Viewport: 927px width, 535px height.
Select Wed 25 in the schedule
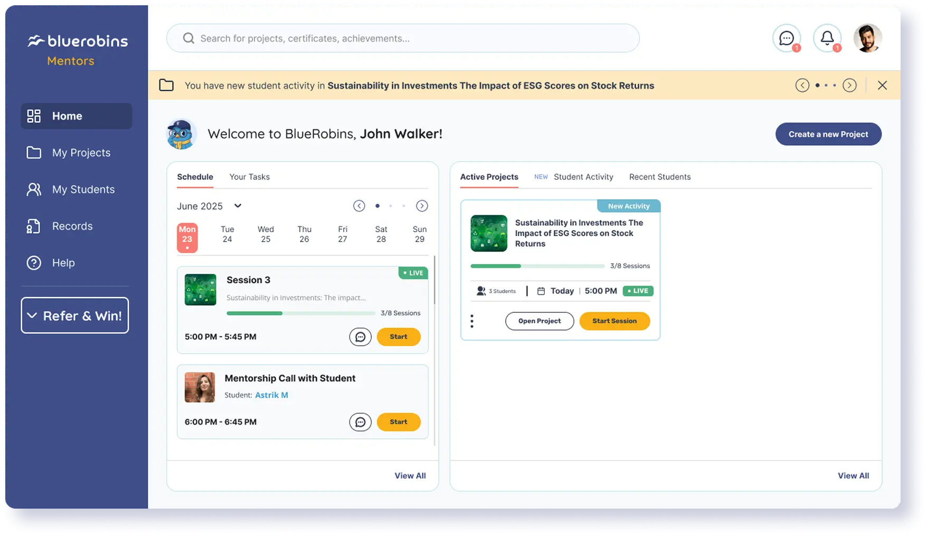tap(266, 234)
